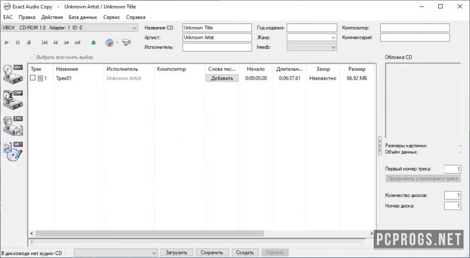
Task: Jump to next track button
Action: (x=78, y=42)
